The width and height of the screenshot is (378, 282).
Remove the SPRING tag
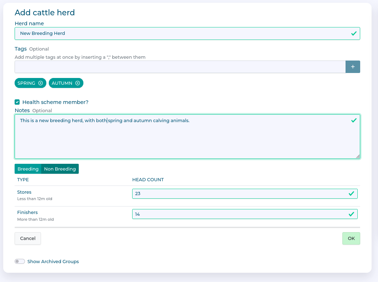click(x=41, y=83)
